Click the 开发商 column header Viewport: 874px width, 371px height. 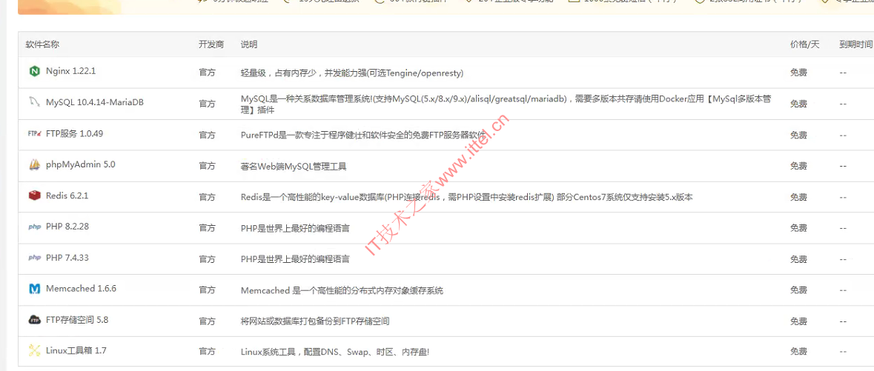point(211,44)
